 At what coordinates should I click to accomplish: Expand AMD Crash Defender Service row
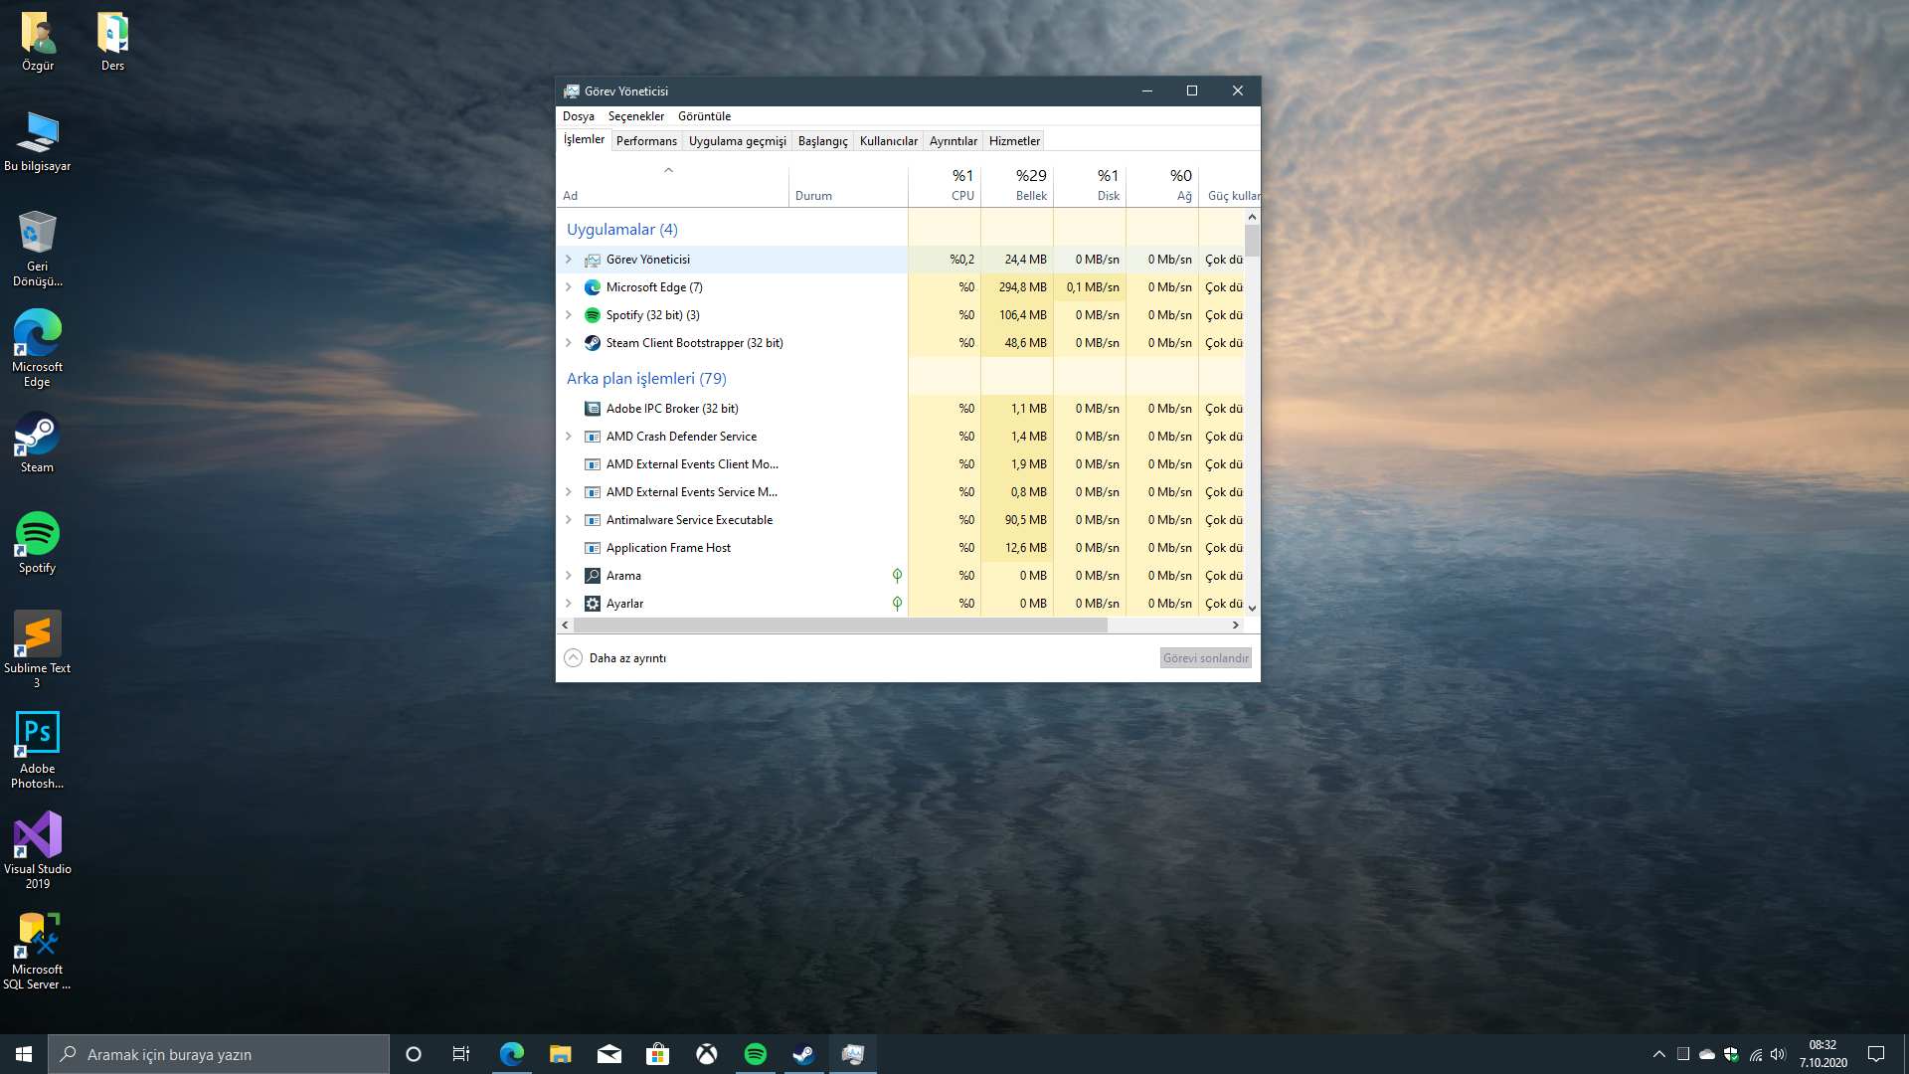coord(569,437)
